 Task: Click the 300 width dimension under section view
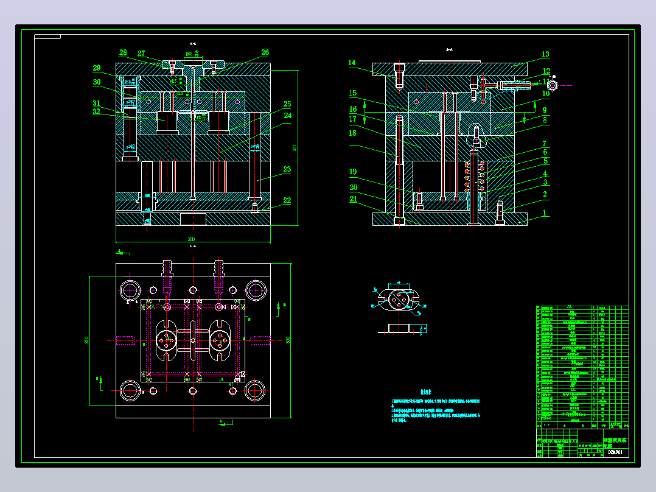(191, 239)
